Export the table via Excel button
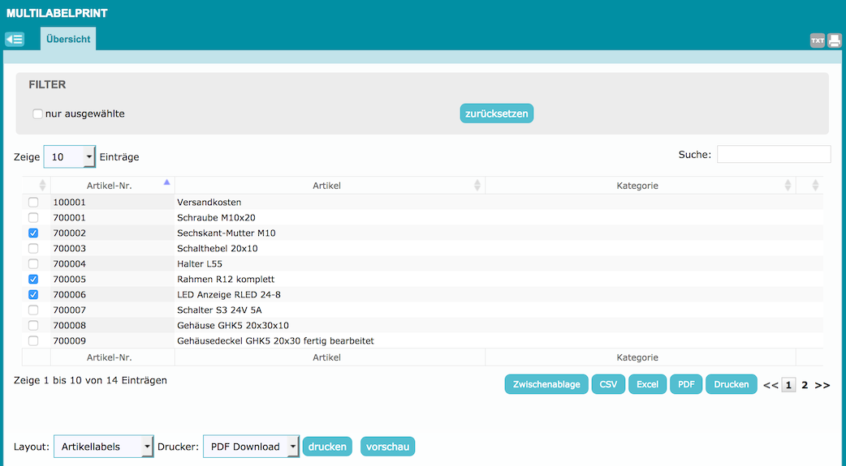The height and width of the screenshot is (466, 846). pyautogui.click(x=647, y=384)
